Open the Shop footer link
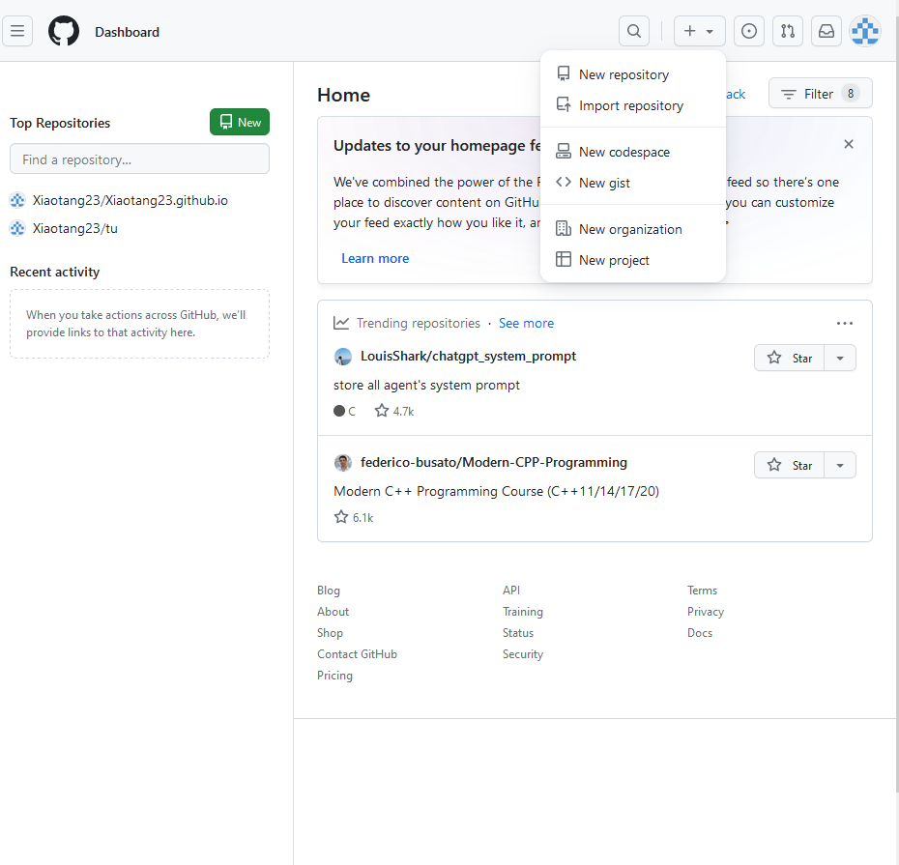Viewport: 899px width, 865px height. click(x=331, y=633)
